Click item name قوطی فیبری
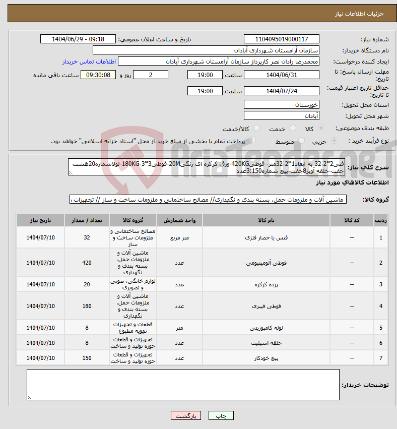397x429 pixels. pos(266,306)
